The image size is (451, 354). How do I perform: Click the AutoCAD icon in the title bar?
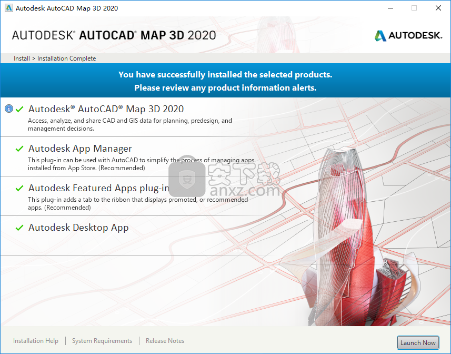pos(9,8)
